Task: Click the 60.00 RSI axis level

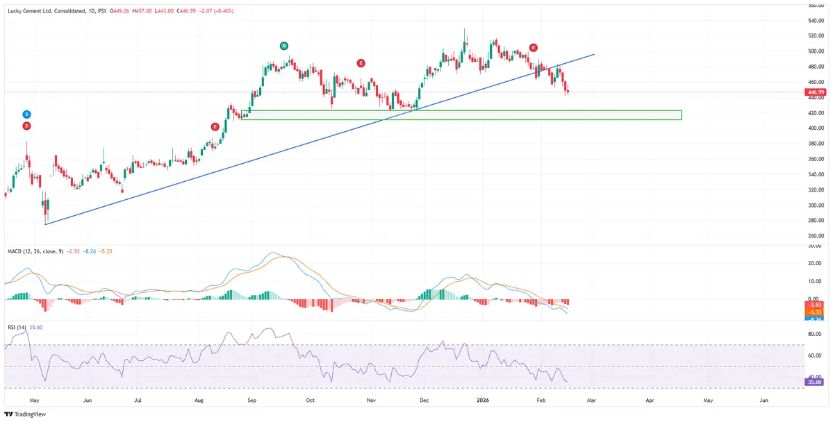Action: tap(816, 355)
